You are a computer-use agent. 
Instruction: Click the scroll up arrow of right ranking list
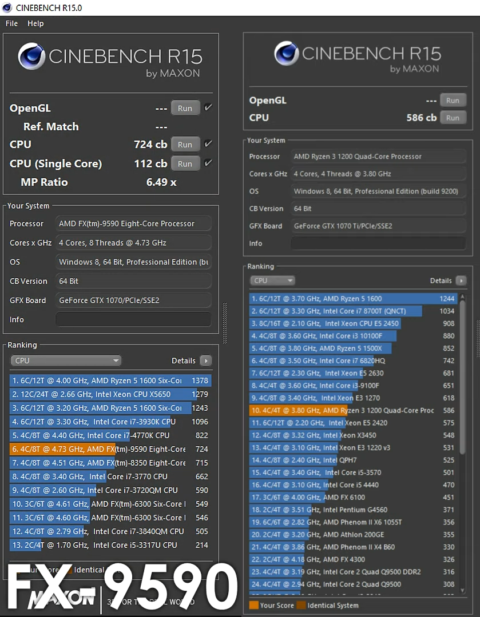[463, 297]
